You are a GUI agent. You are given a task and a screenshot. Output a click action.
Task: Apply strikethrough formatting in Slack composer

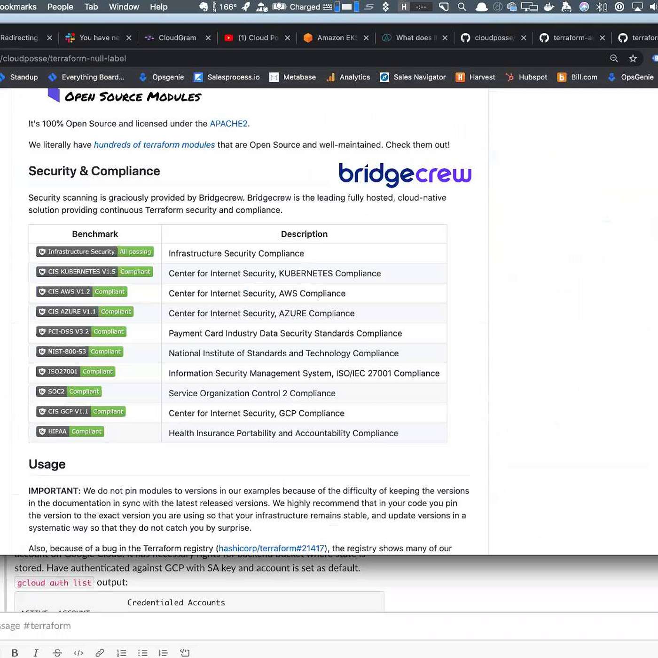coord(57,652)
